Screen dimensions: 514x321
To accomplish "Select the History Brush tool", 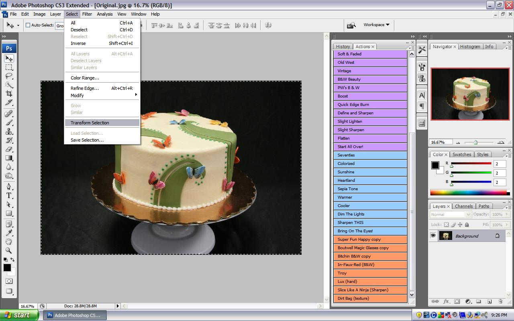I will tap(9, 140).
